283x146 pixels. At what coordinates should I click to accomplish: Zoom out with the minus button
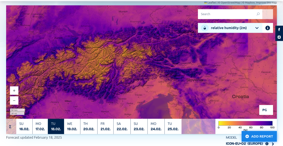tap(14, 101)
